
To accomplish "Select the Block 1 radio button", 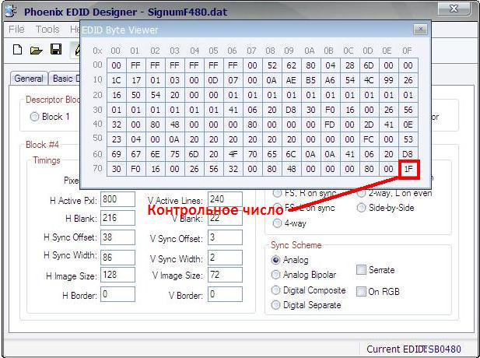I will (x=34, y=117).
